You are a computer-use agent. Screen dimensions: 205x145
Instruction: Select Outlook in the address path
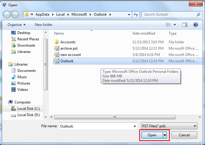(100, 14)
